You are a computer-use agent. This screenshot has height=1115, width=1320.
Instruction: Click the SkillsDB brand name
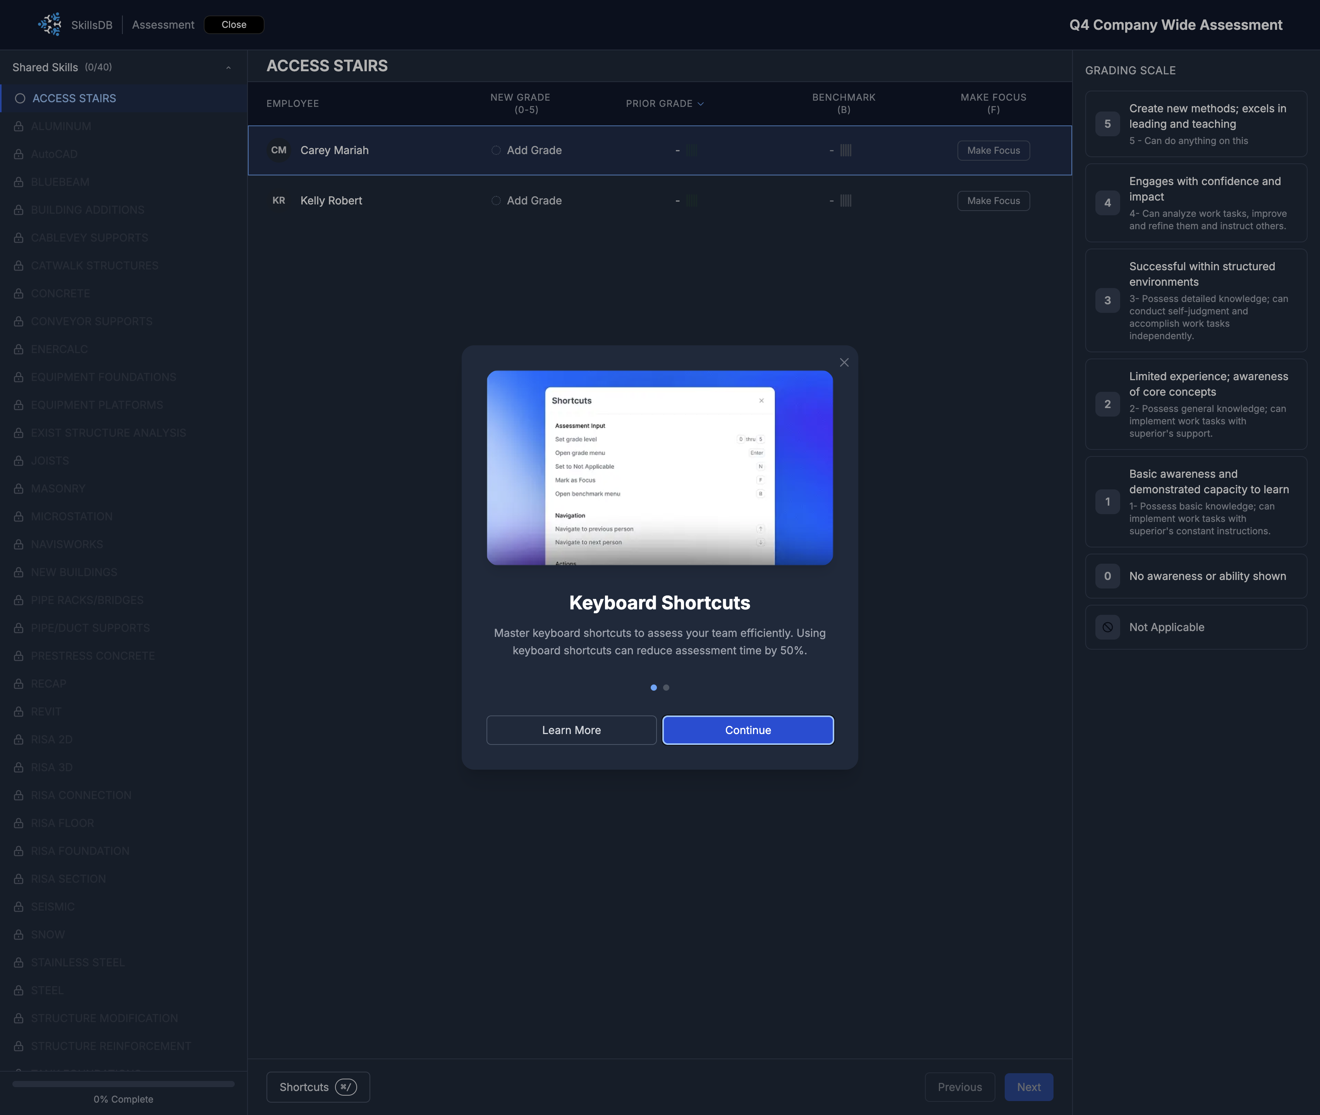click(x=92, y=25)
